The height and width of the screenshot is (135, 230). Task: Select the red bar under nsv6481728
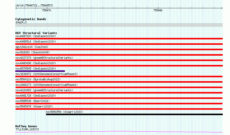pyautogui.click(x=119, y=98)
